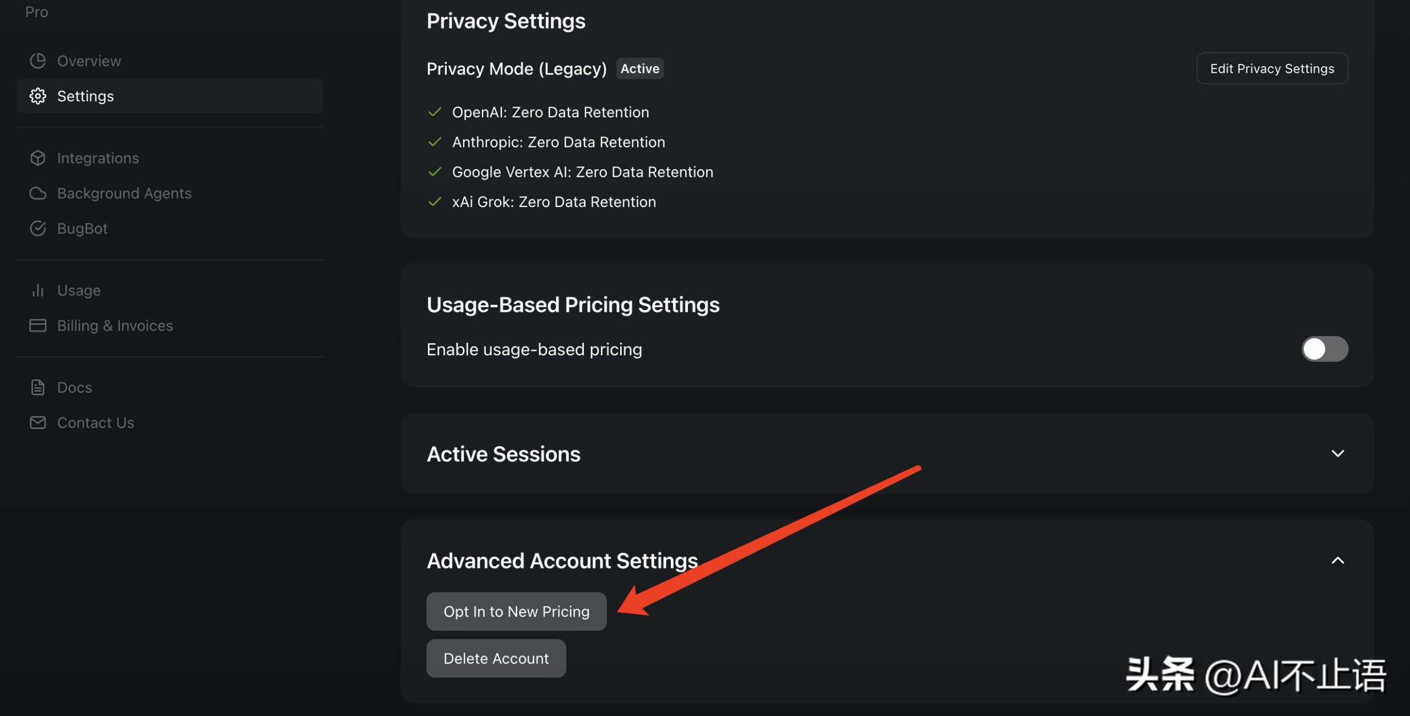Click the Background Agents cloud icon

tap(37, 193)
